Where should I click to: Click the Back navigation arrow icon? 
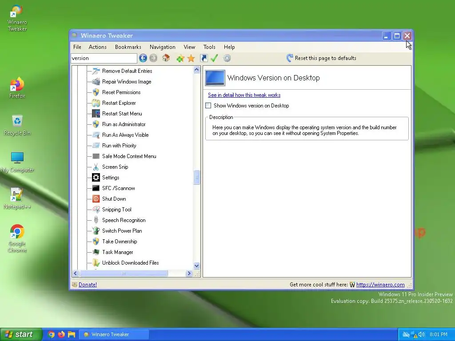pyautogui.click(x=143, y=58)
